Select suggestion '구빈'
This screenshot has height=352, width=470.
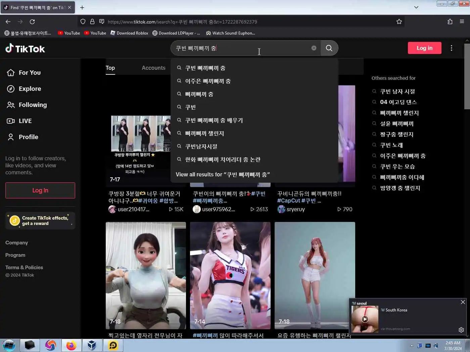point(254,107)
